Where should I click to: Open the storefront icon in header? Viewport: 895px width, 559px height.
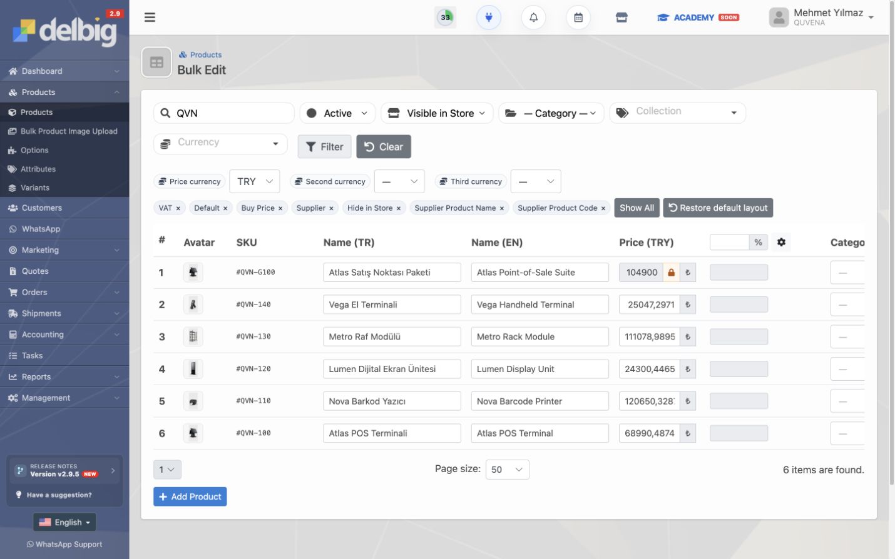pyautogui.click(x=621, y=17)
